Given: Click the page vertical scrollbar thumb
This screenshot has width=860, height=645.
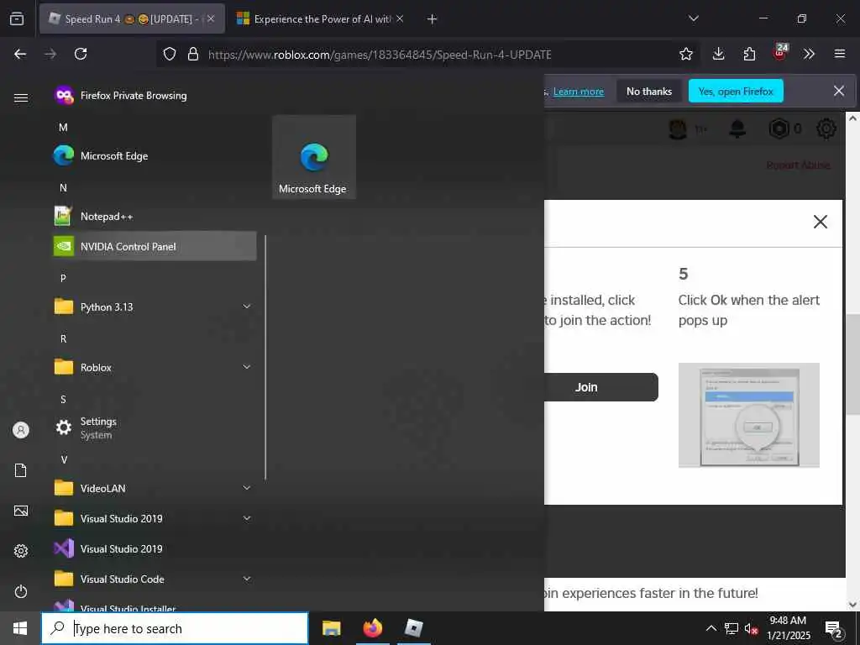Looking at the screenshot, I should click(x=853, y=364).
